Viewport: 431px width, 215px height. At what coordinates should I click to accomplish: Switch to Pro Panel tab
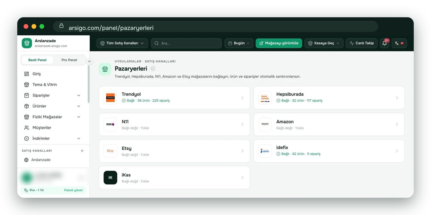pos(69,60)
